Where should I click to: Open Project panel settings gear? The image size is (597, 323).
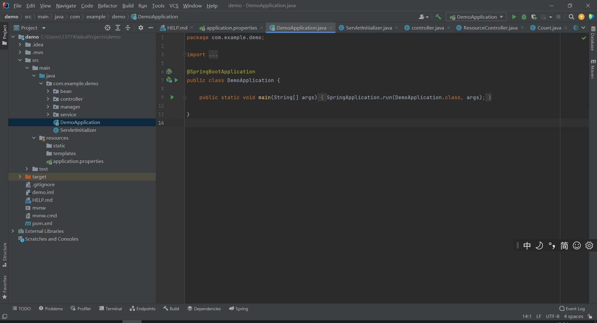point(141,28)
